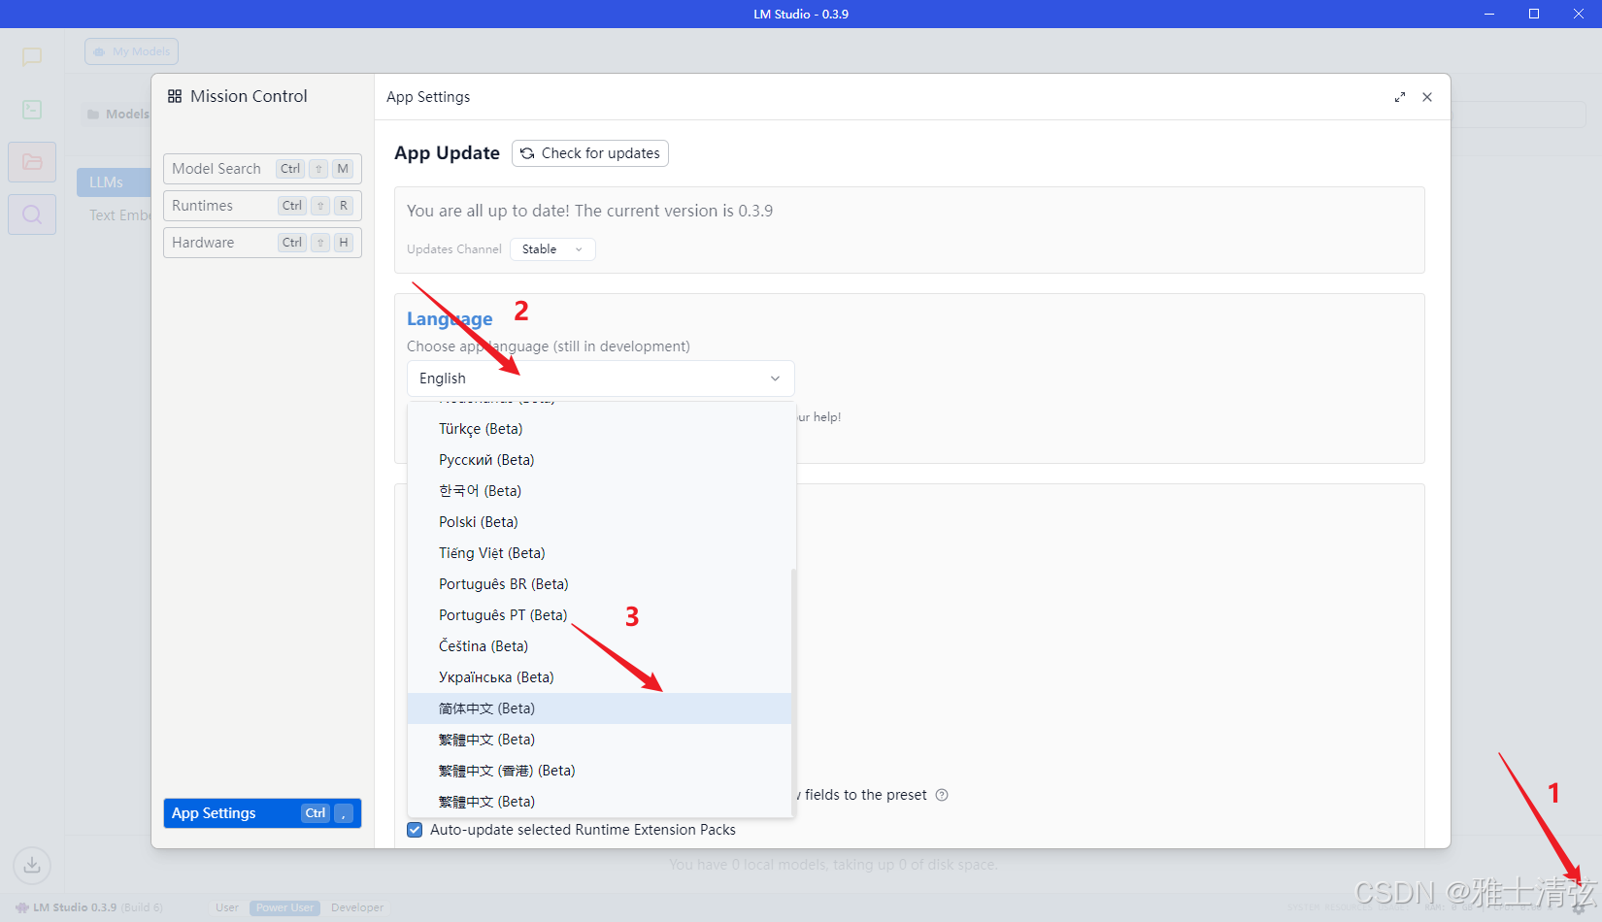The width and height of the screenshot is (1602, 922).
Task: Click the Mission Control grid icon
Action: [x=175, y=96]
